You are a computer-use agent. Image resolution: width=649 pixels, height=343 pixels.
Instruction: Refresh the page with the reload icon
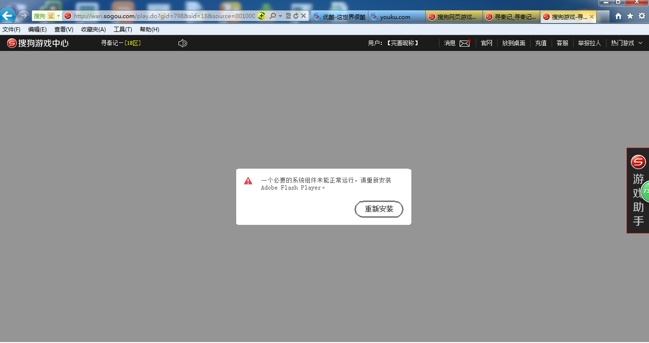point(296,15)
